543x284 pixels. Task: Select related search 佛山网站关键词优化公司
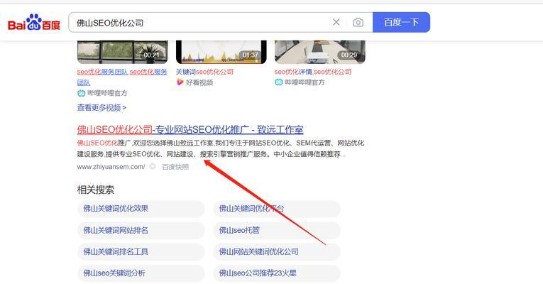click(x=277, y=252)
